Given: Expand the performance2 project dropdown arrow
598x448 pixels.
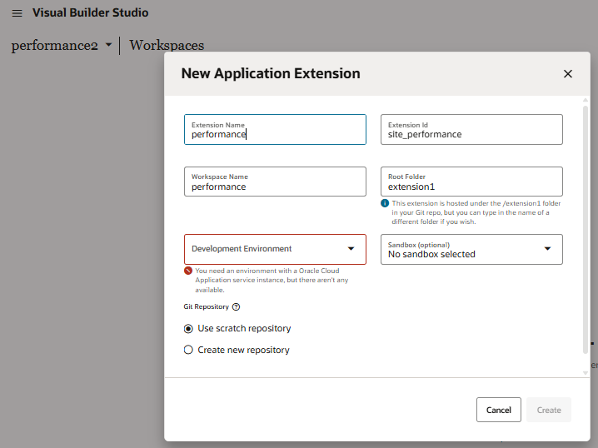Looking at the screenshot, I should 109,45.
